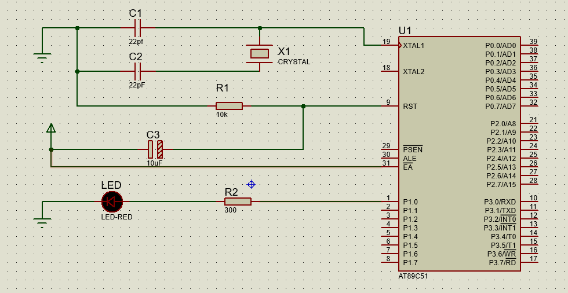Click the P3.7/RD pin name

[x=503, y=263]
